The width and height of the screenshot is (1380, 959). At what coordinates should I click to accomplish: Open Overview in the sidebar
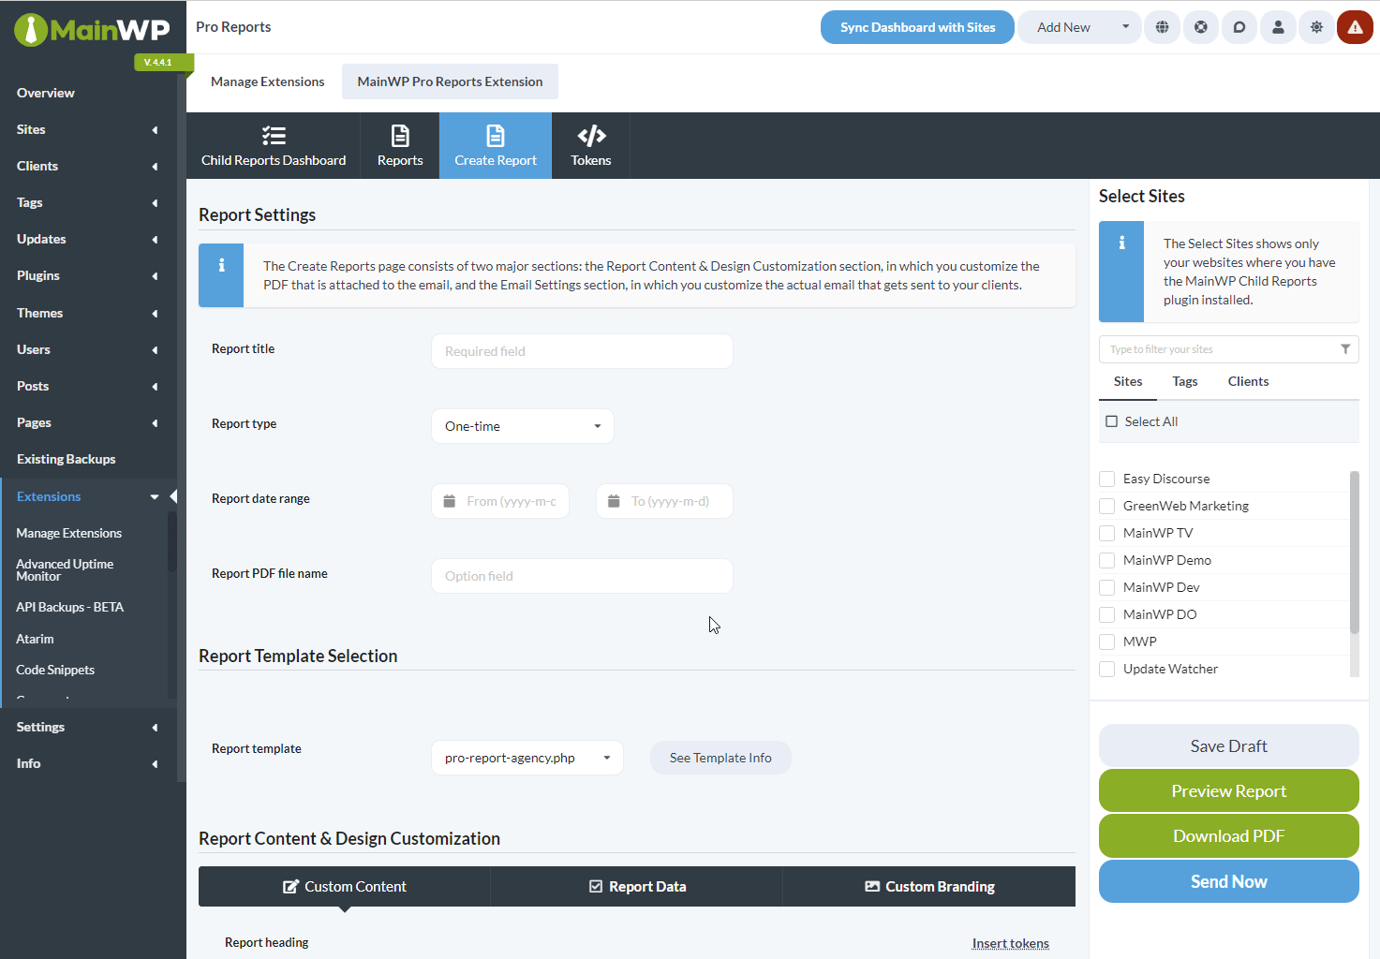point(46,93)
